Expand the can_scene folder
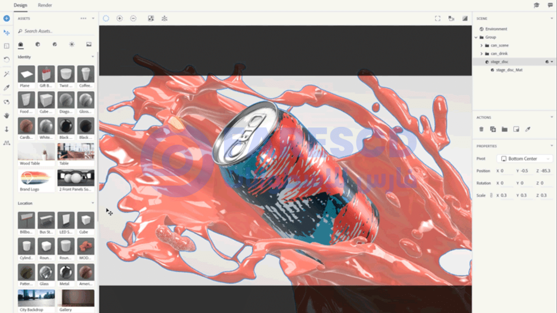The height and width of the screenshot is (313, 557). (482, 46)
